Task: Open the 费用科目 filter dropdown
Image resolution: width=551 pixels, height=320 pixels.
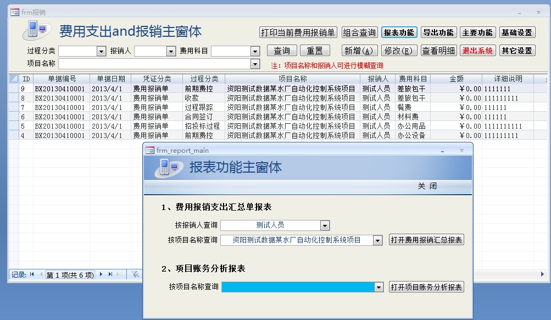Action: 255,51
